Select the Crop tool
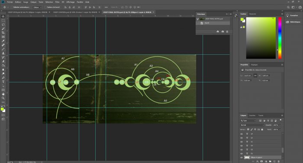Viewport: 303px width, 163px height. coord(3,33)
